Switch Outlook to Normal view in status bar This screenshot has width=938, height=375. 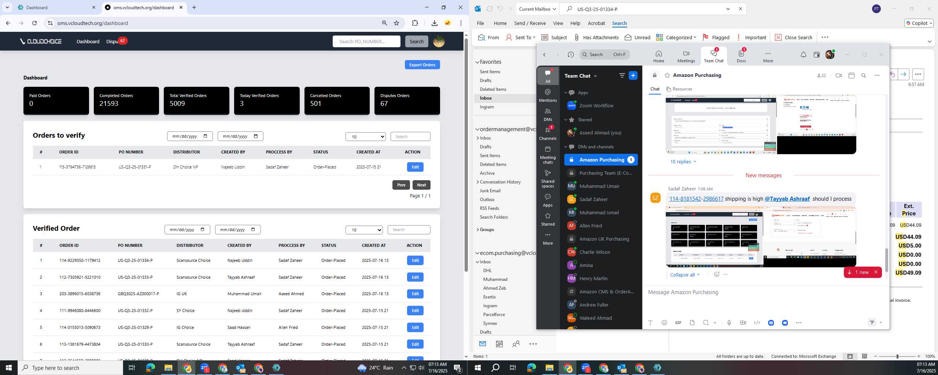tap(850, 356)
